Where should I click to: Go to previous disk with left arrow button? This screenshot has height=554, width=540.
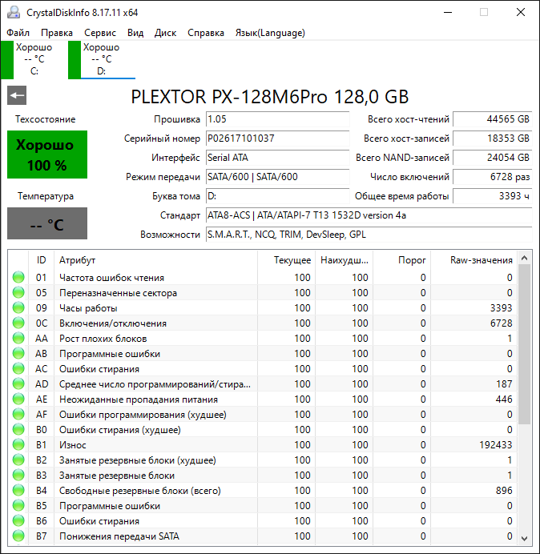coord(17,95)
